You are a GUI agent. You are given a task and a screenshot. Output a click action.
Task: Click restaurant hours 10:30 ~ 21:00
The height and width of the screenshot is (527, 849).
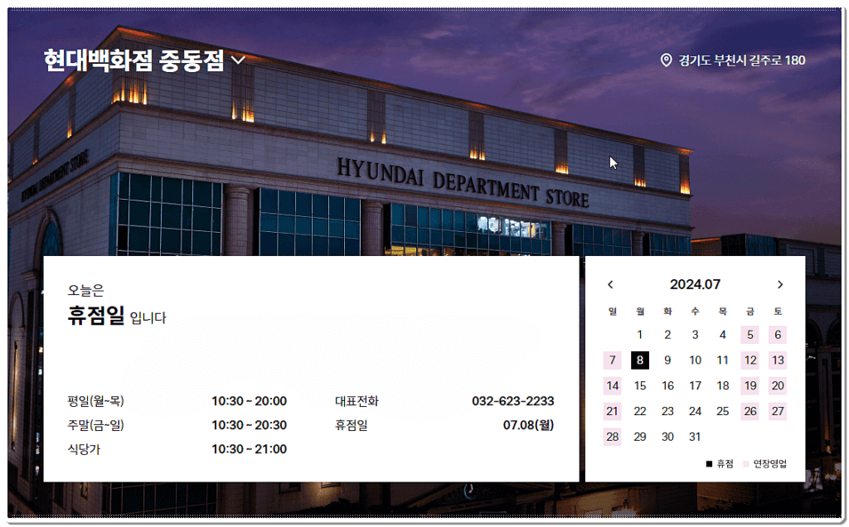pos(249,449)
